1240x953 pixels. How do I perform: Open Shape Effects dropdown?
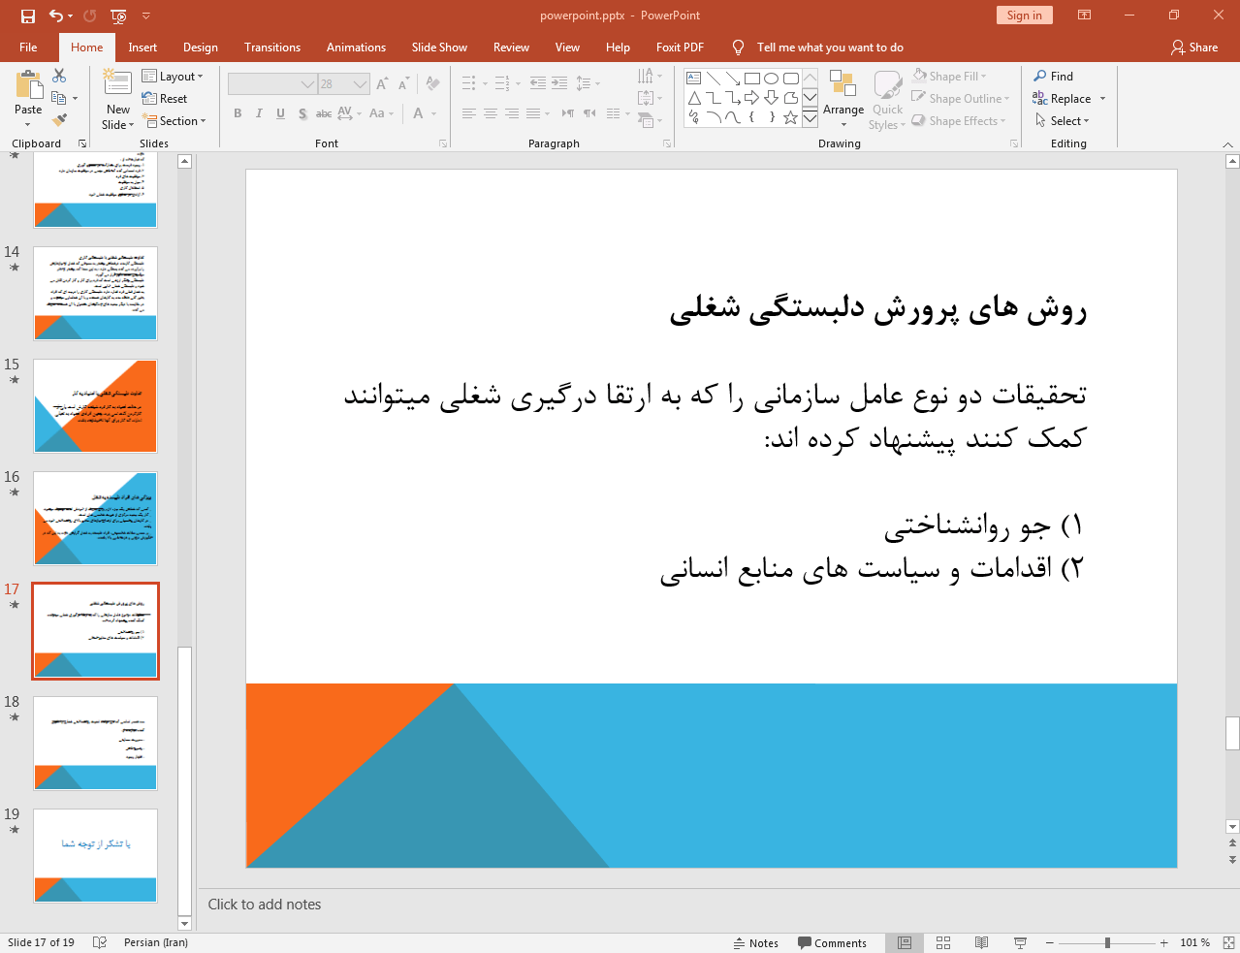[x=959, y=120]
